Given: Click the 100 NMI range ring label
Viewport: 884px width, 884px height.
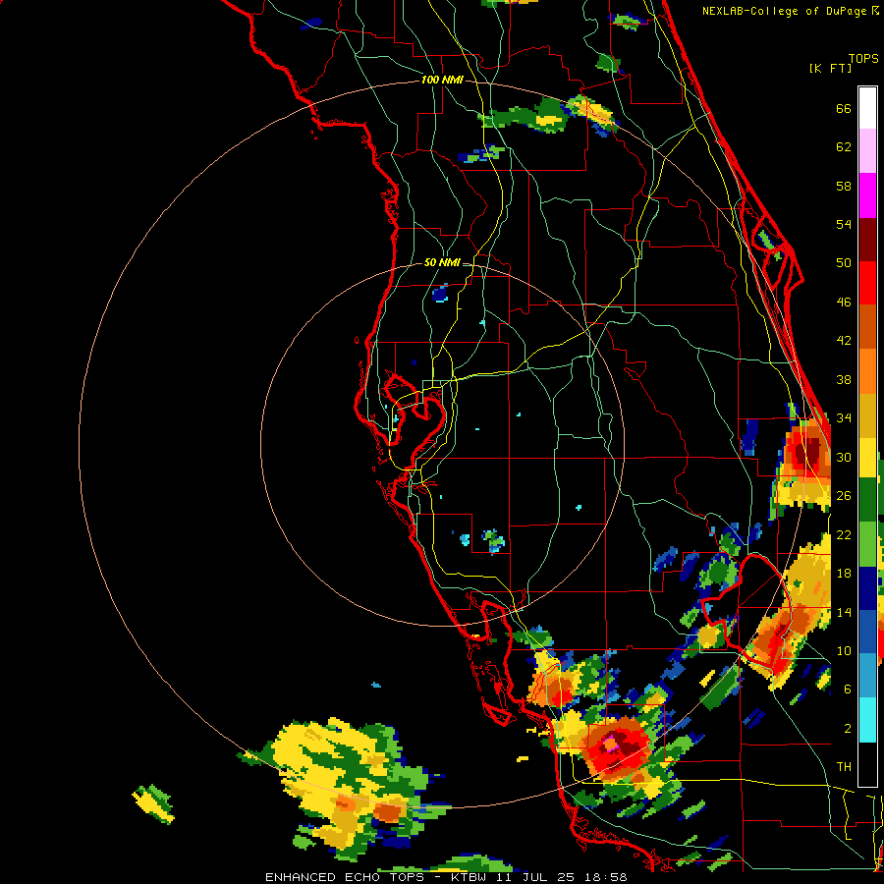Looking at the screenshot, I should [x=442, y=81].
